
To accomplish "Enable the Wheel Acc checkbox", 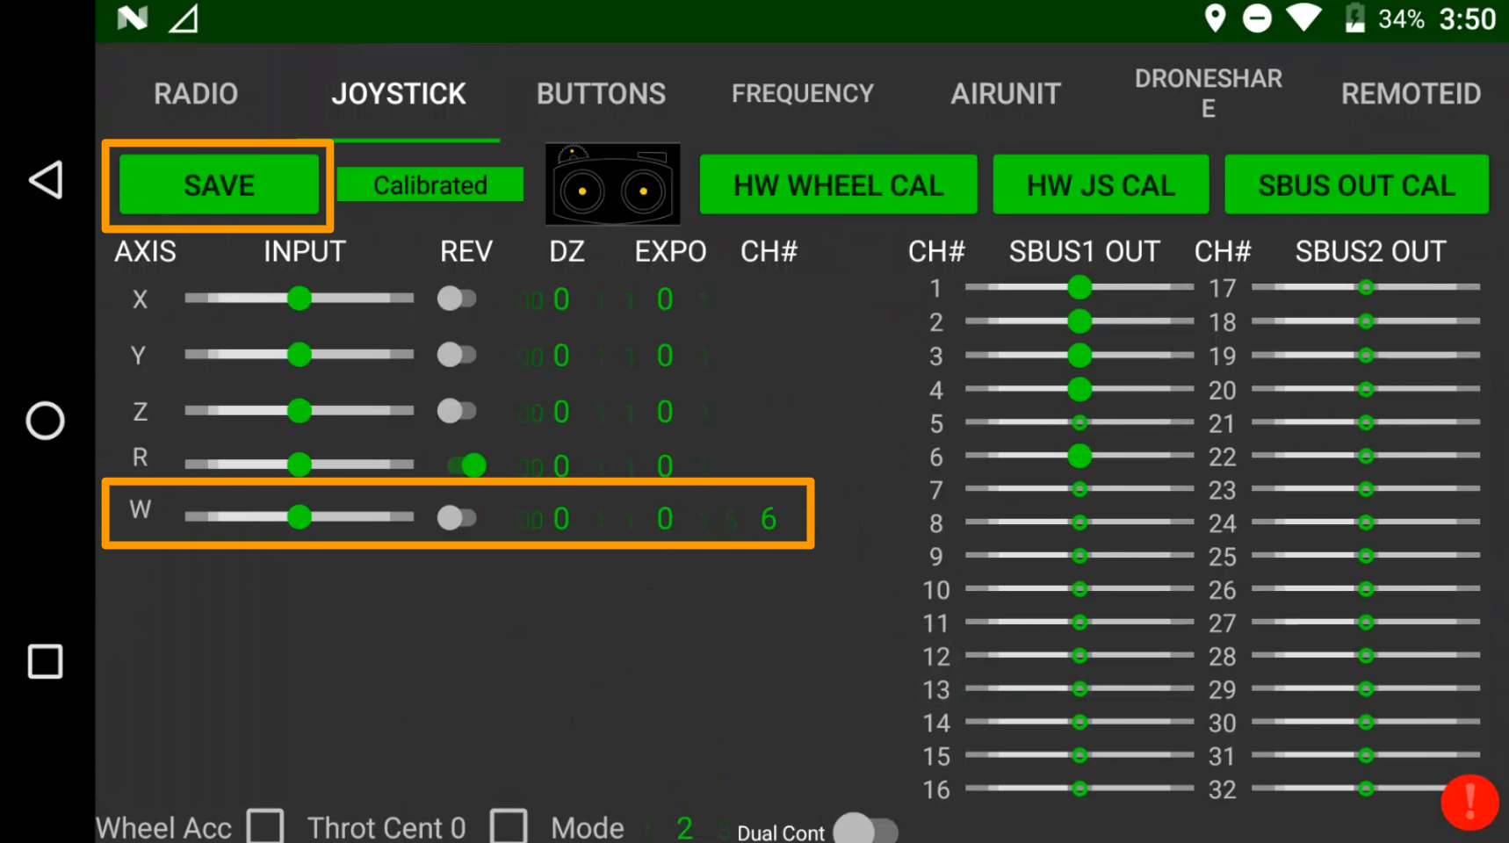I will [265, 826].
